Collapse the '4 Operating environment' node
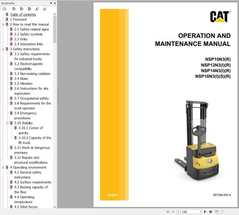 [3, 168]
